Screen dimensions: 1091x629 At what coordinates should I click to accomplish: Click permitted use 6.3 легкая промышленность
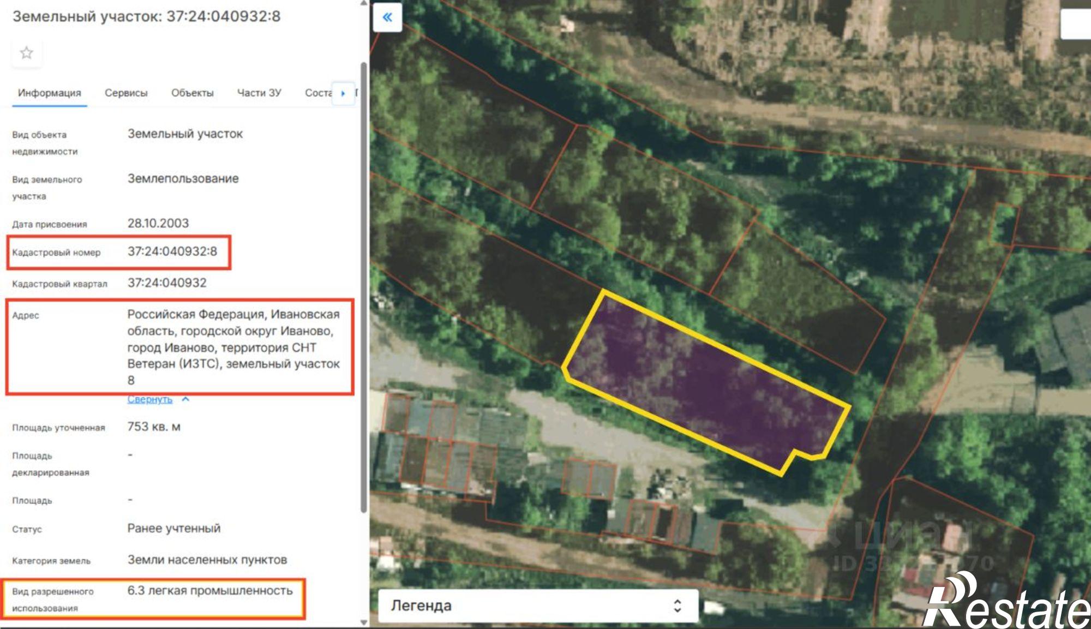210,591
